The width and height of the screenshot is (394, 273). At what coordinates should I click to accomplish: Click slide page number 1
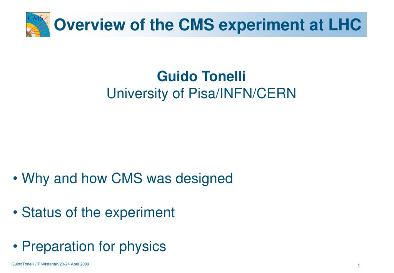[359, 266]
